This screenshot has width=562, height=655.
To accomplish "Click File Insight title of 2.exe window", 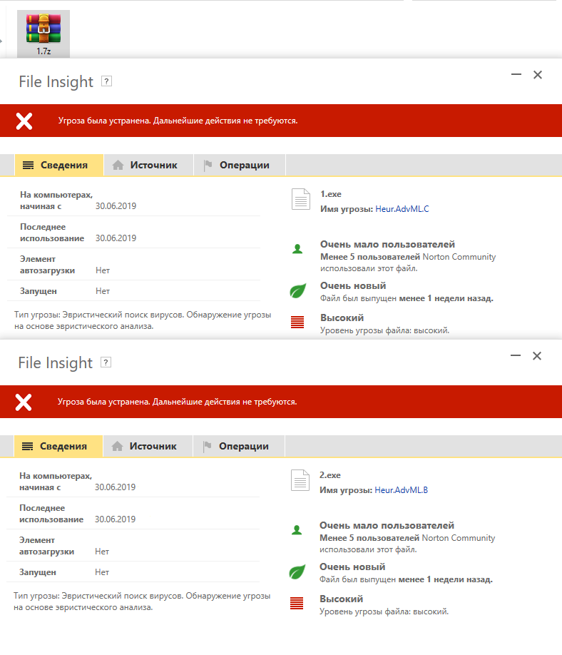I will click(55, 362).
